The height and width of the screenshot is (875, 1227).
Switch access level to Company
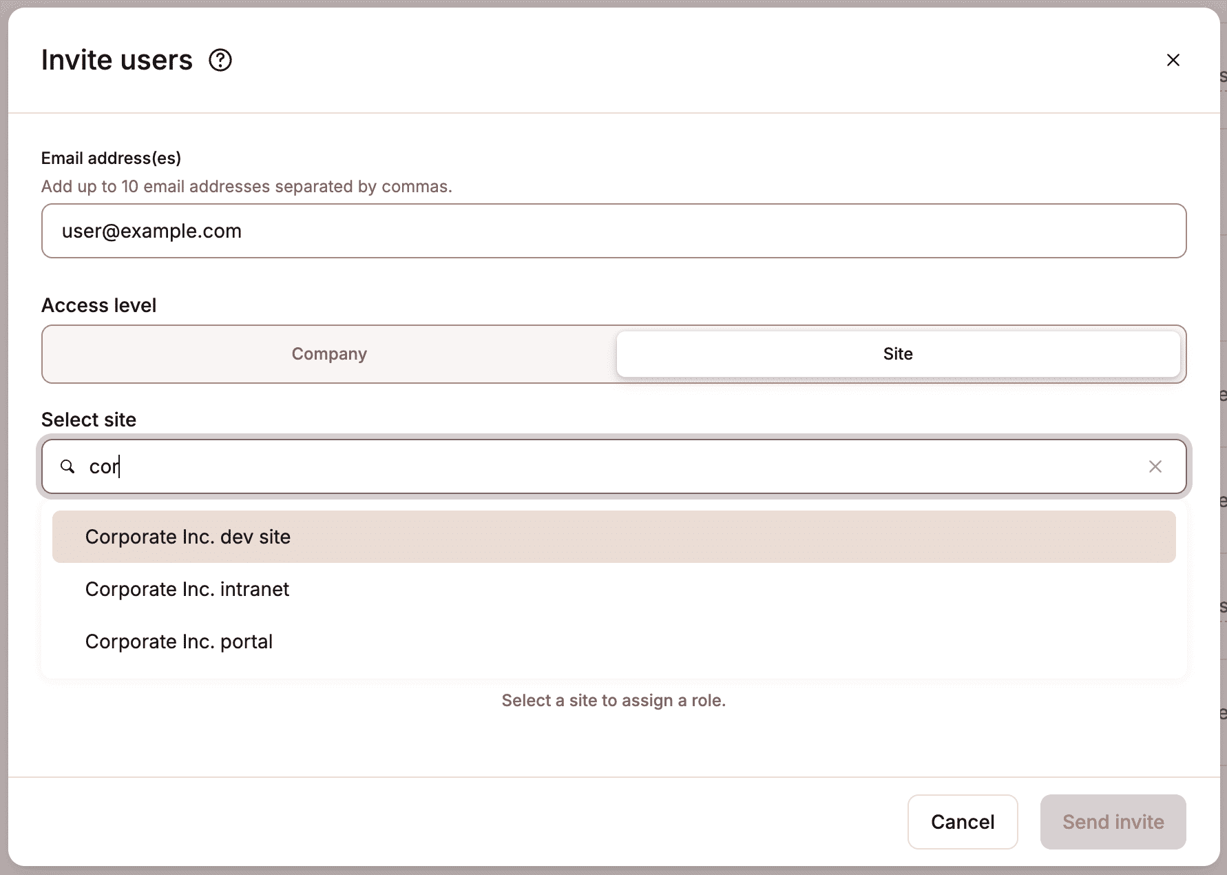pos(328,353)
